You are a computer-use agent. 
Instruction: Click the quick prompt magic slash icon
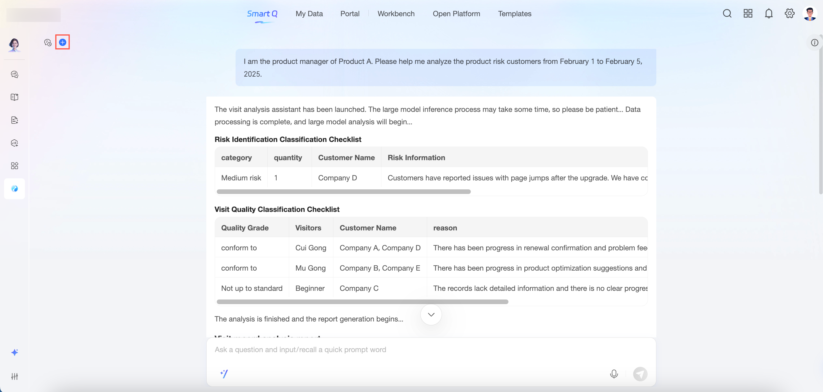click(x=224, y=373)
